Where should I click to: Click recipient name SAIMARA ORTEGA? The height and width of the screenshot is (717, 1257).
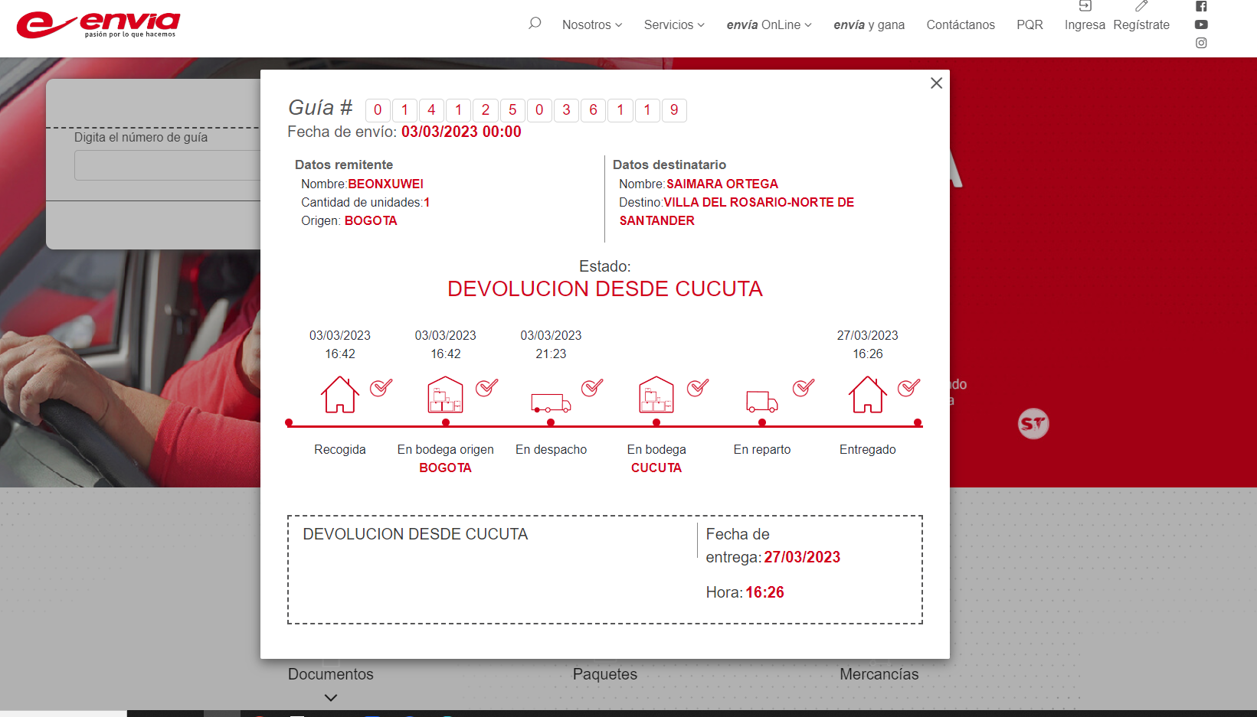click(x=722, y=184)
